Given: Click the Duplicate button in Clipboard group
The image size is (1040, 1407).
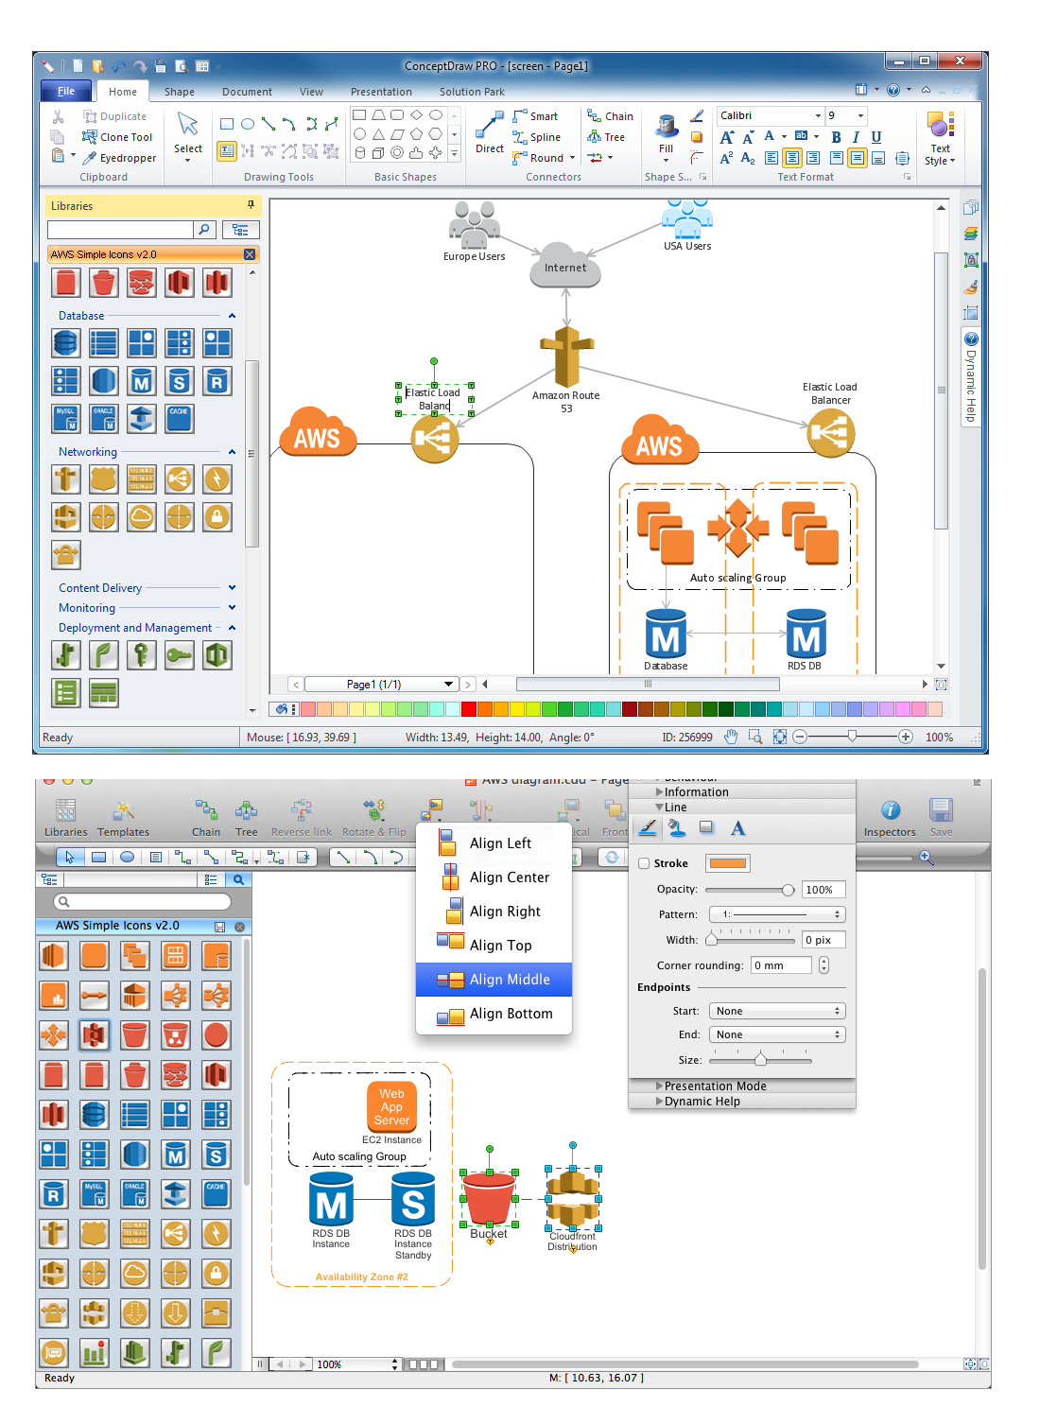Looking at the screenshot, I should coord(114,116).
